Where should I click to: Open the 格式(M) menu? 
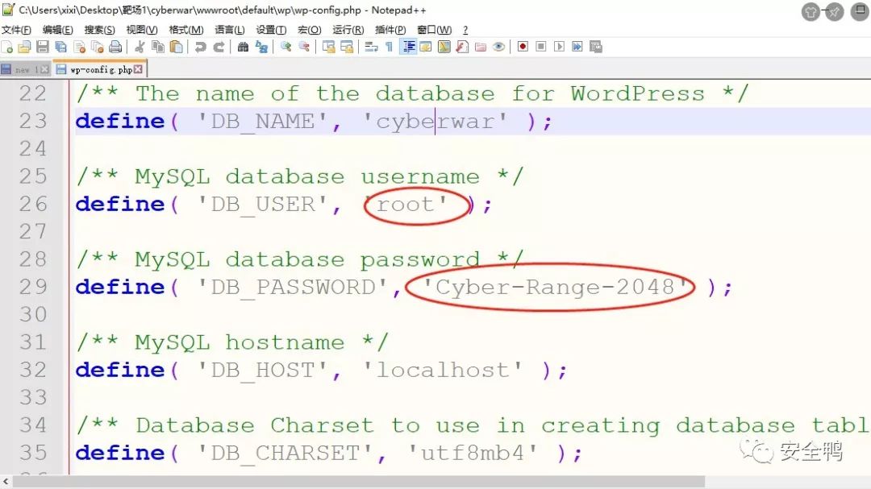tap(186, 30)
